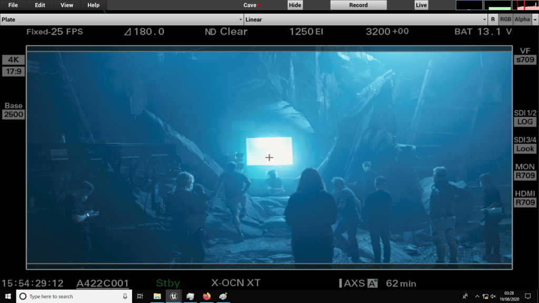Image resolution: width=539 pixels, height=303 pixels.
Task: Toggle the RGB channel view
Action: point(505,19)
